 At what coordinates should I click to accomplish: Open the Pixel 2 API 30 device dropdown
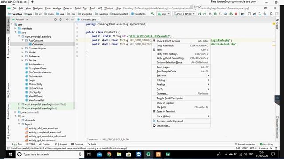184,14
